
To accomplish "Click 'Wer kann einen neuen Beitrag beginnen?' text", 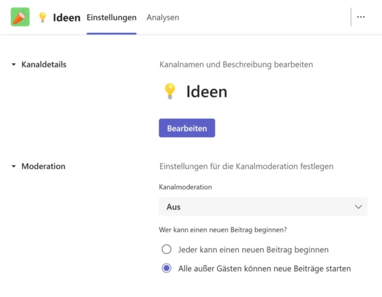I will pos(223,230).
